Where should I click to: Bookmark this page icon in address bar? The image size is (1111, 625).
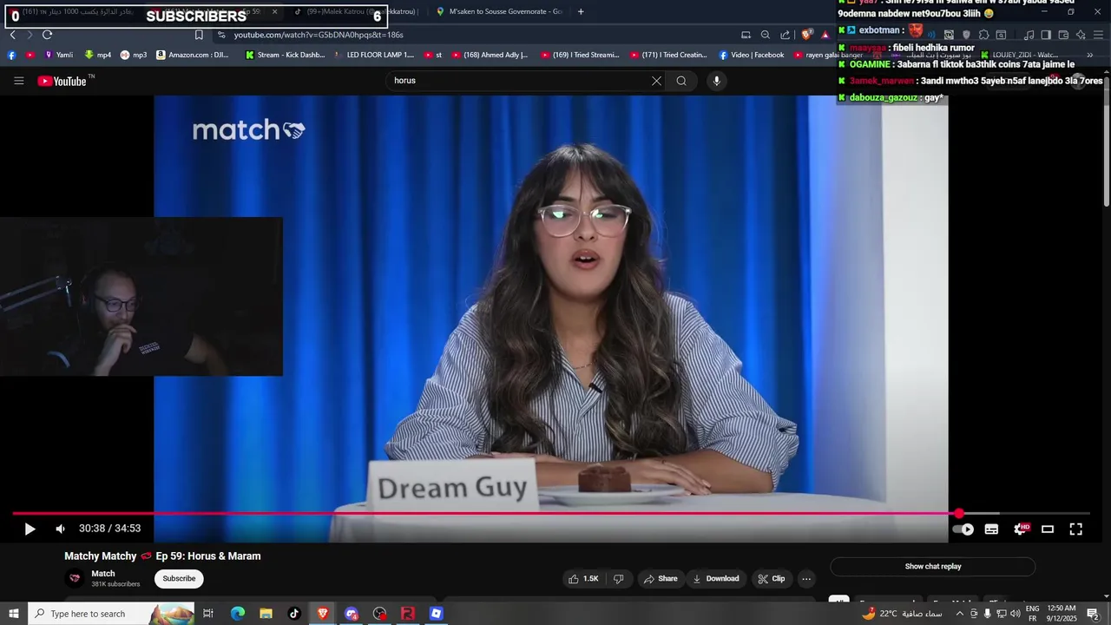click(199, 35)
